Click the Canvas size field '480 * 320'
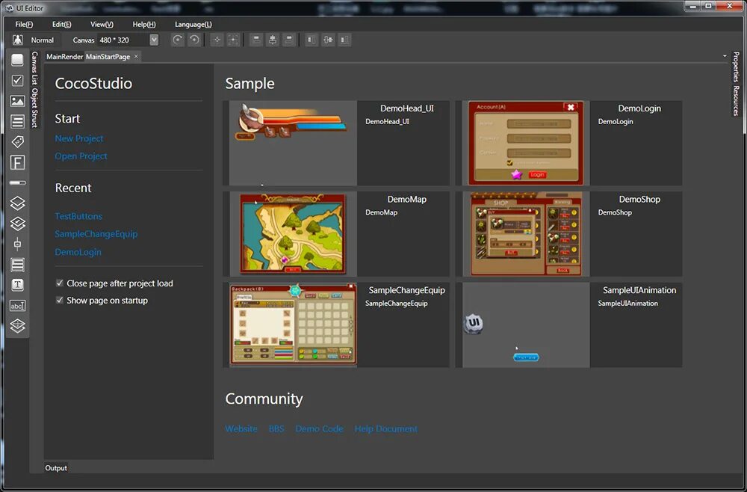Viewport: 747px width, 492px height. 123,40
